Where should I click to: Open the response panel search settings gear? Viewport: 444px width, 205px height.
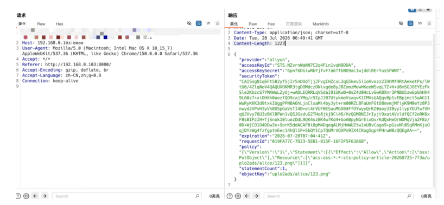pos(238,196)
